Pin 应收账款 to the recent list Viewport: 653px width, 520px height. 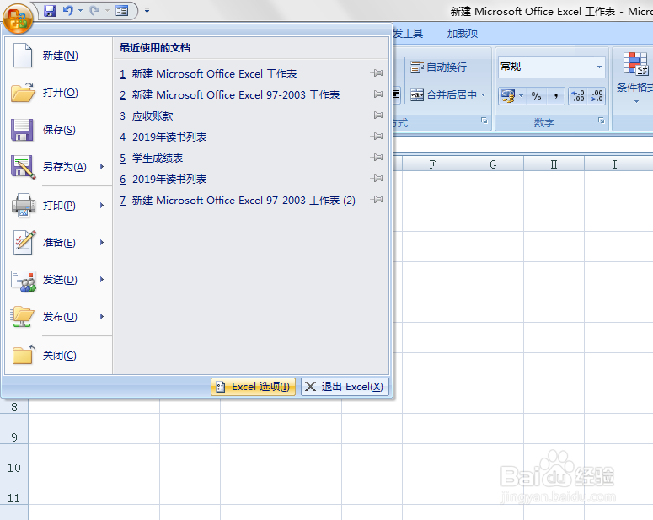click(x=377, y=115)
